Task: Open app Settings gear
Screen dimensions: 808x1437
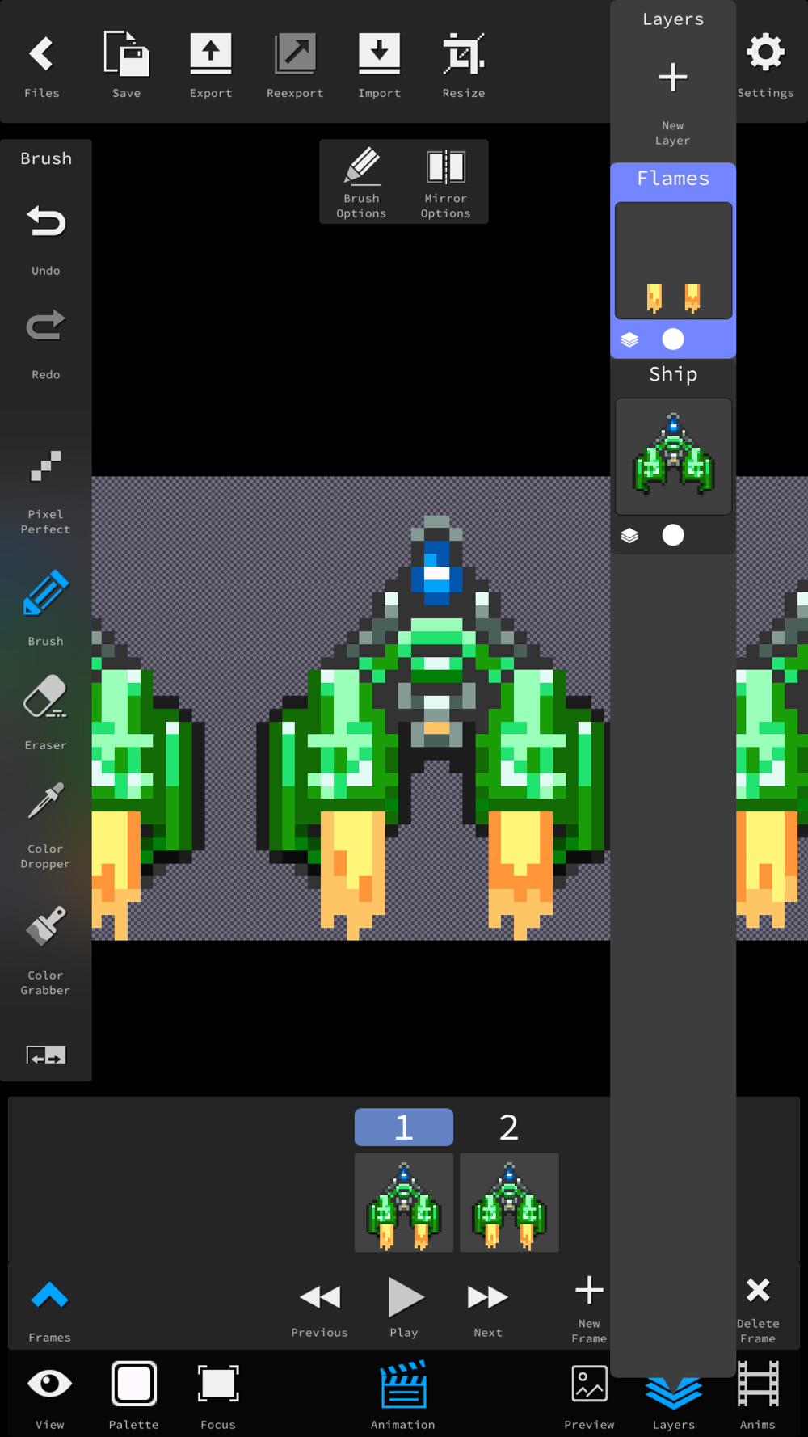Action: [765, 66]
